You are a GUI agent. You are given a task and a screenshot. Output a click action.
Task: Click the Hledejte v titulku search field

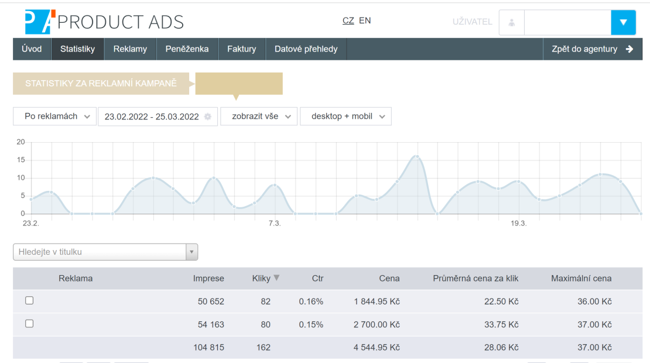[x=100, y=252]
